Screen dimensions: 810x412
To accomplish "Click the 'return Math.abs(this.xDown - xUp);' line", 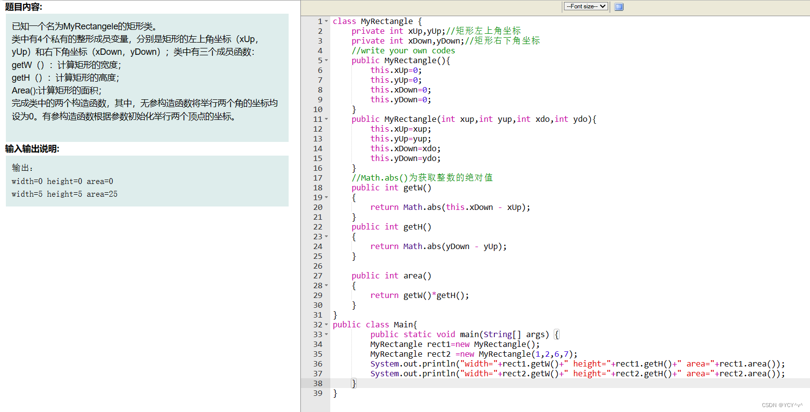I will click(450, 207).
